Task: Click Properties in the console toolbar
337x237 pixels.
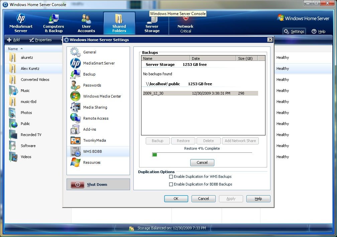Action: pos(41,40)
